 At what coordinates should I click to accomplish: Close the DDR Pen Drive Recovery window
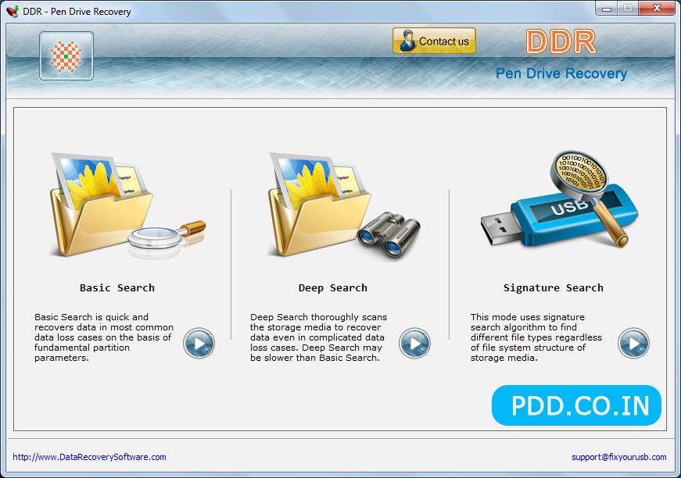658,9
